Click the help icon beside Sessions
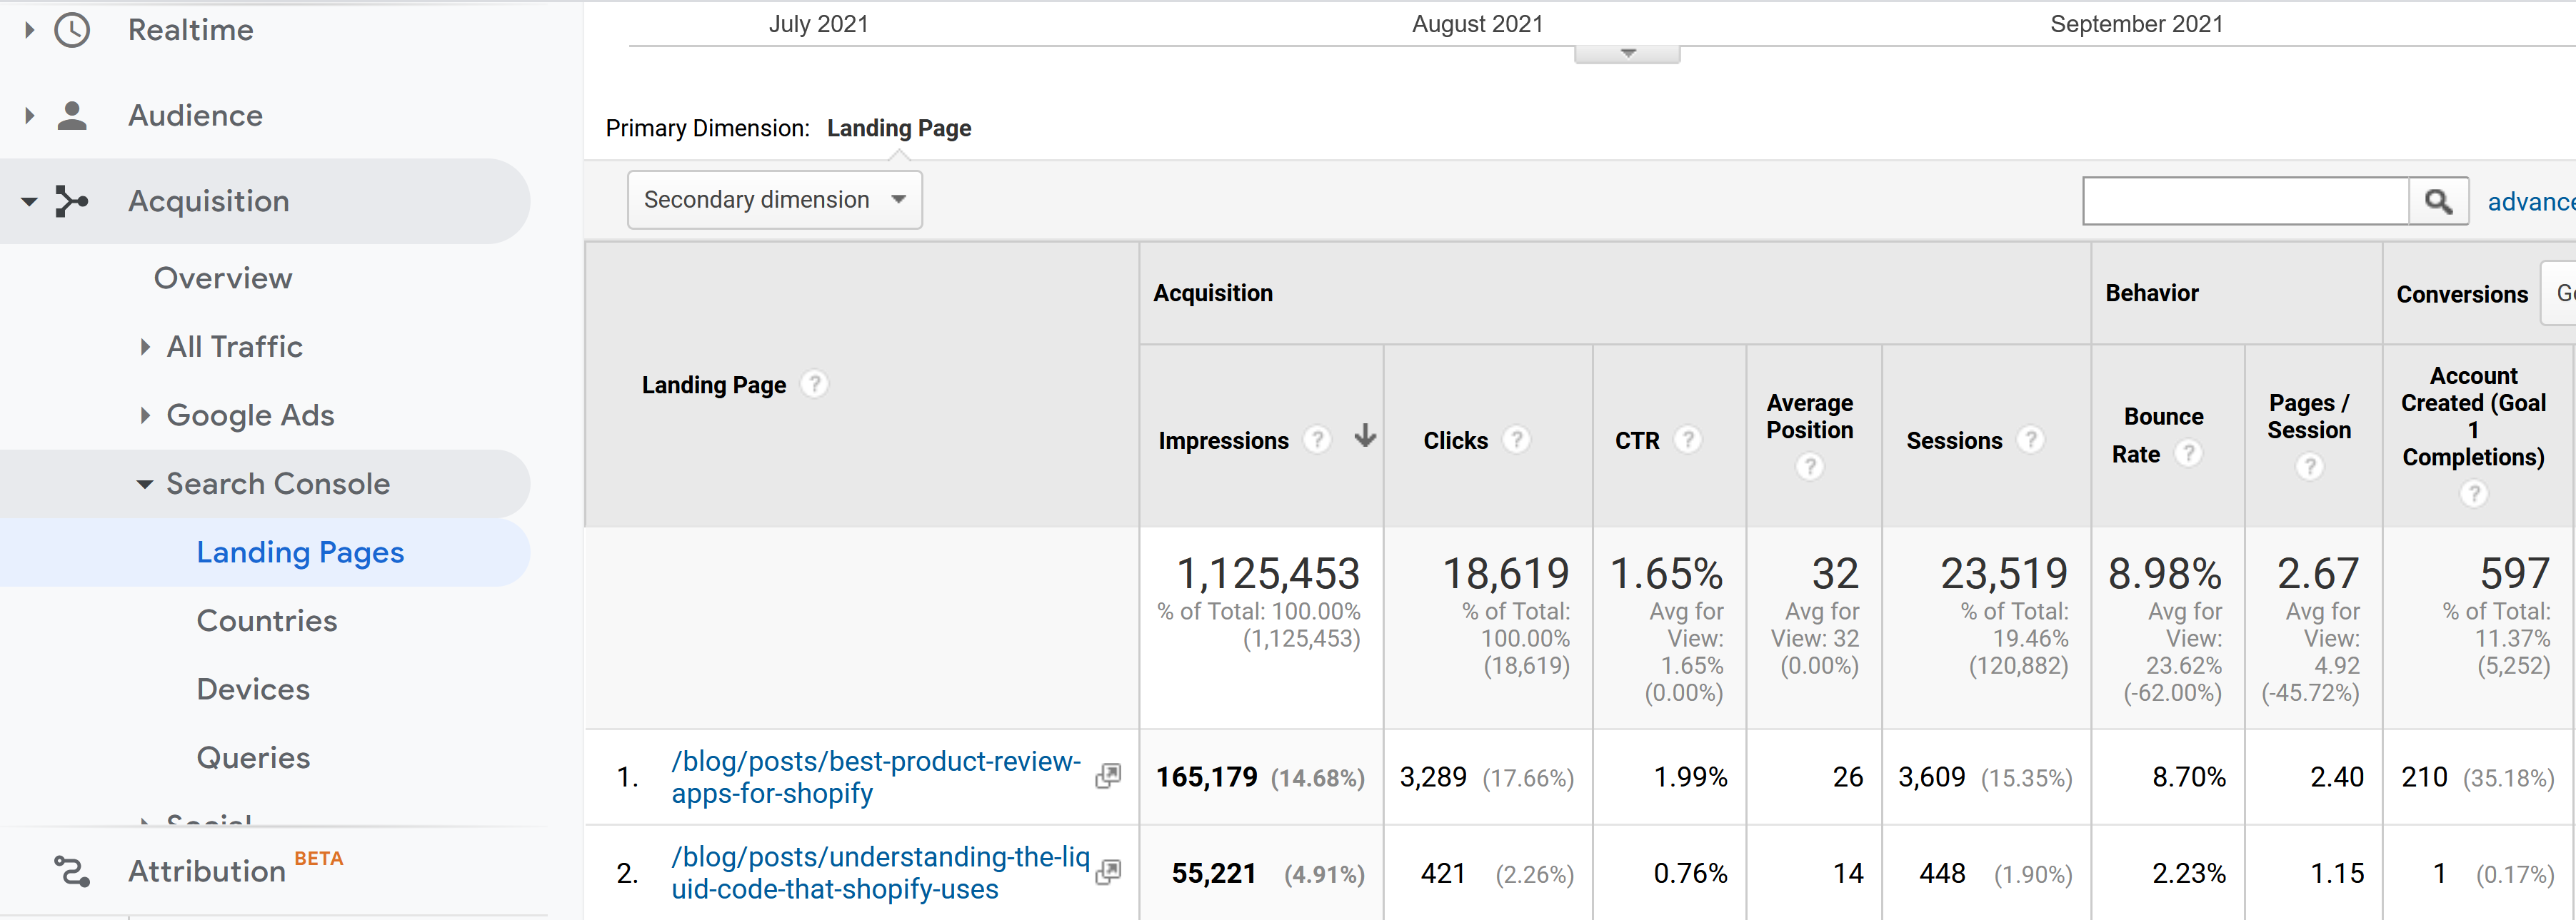Image resolution: width=2576 pixels, height=920 pixels. 2030,440
